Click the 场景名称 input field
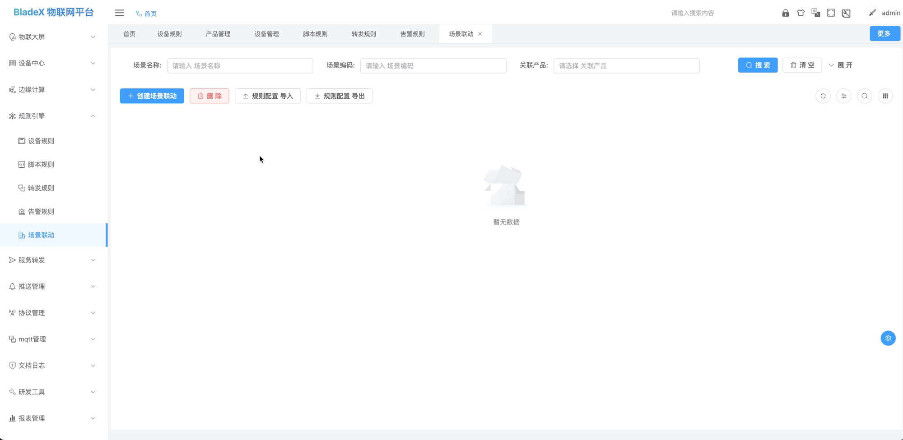The image size is (903, 440). [x=240, y=66]
